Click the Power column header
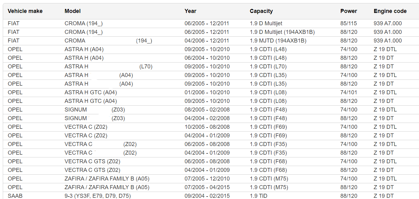 349,11
